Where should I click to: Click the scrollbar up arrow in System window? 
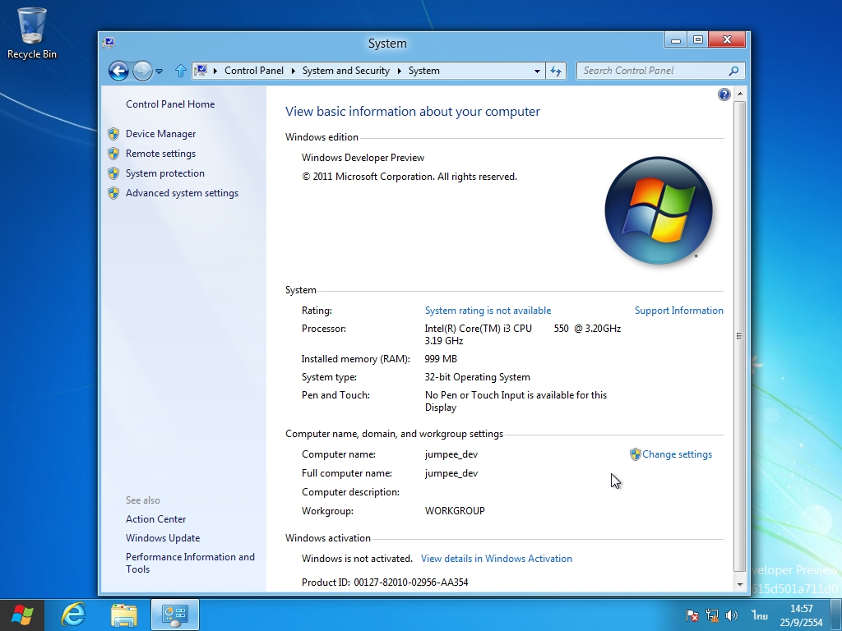[x=740, y=94]
